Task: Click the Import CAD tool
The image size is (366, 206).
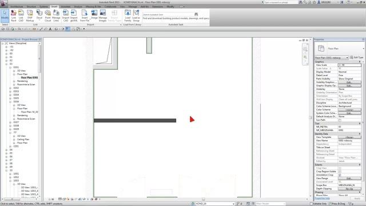Action: [x=66, y=15]
